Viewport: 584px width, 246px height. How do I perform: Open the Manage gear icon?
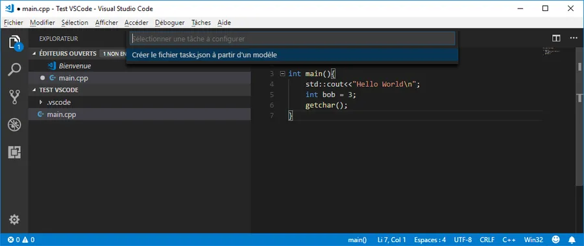(14, 219)
